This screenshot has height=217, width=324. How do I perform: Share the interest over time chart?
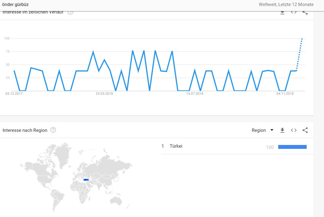click(x=305, y=13)
